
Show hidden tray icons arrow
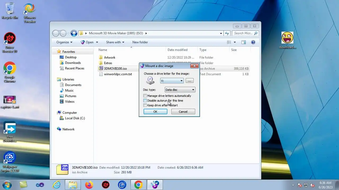293,185
